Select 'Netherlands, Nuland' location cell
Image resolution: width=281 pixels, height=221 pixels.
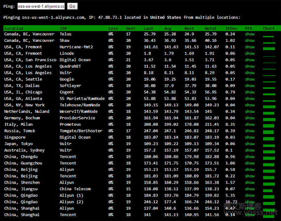(x=27, y=111)
